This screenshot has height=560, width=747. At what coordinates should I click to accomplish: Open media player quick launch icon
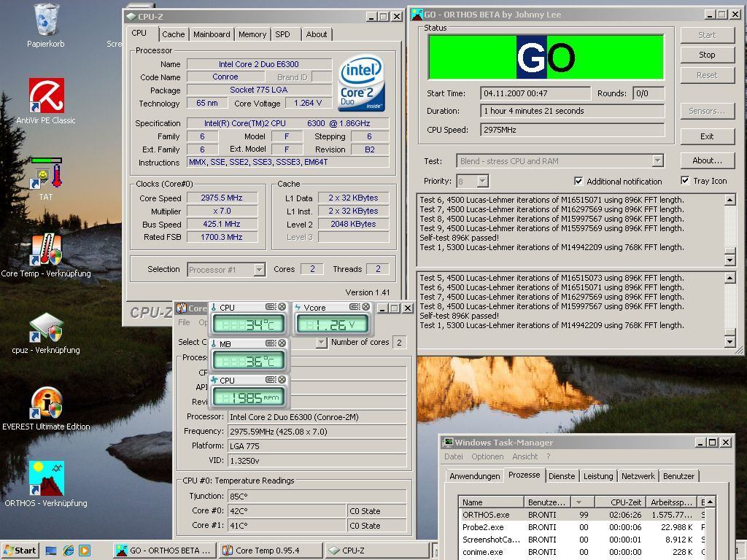click(x=85, y=551)
